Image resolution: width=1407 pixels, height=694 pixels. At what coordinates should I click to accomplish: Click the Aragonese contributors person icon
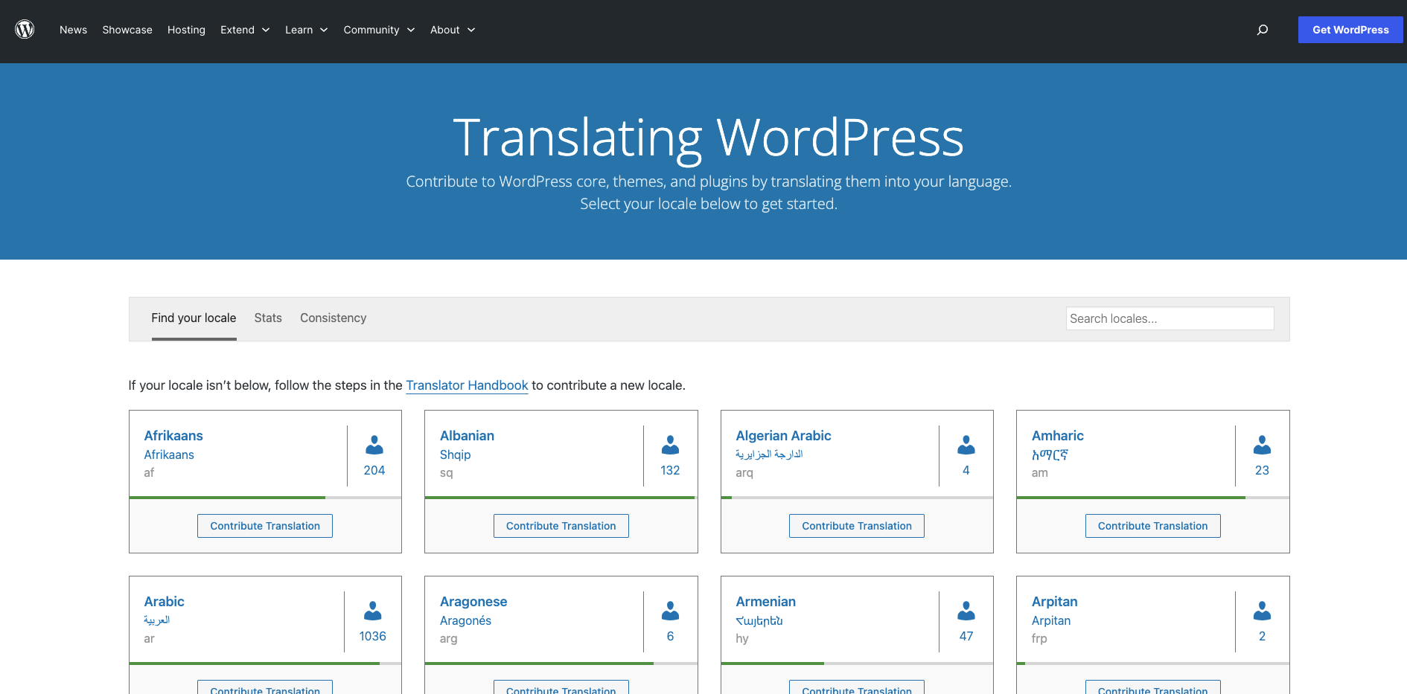click(x=670, y=611)
